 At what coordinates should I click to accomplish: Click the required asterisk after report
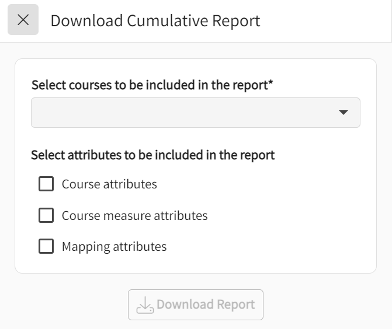[270, 84]
